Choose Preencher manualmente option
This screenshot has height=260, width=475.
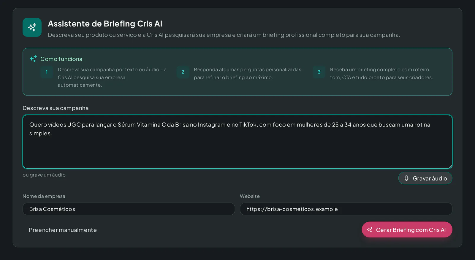coord(63,230)
